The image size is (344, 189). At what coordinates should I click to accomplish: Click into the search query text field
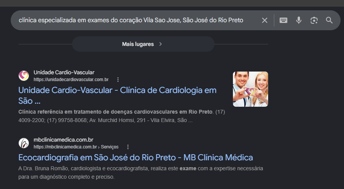click(x=131, y=20)
